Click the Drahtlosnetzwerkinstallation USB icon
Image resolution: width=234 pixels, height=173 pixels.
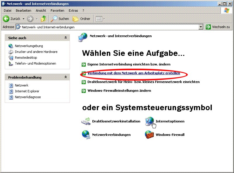tap(86, 121)
